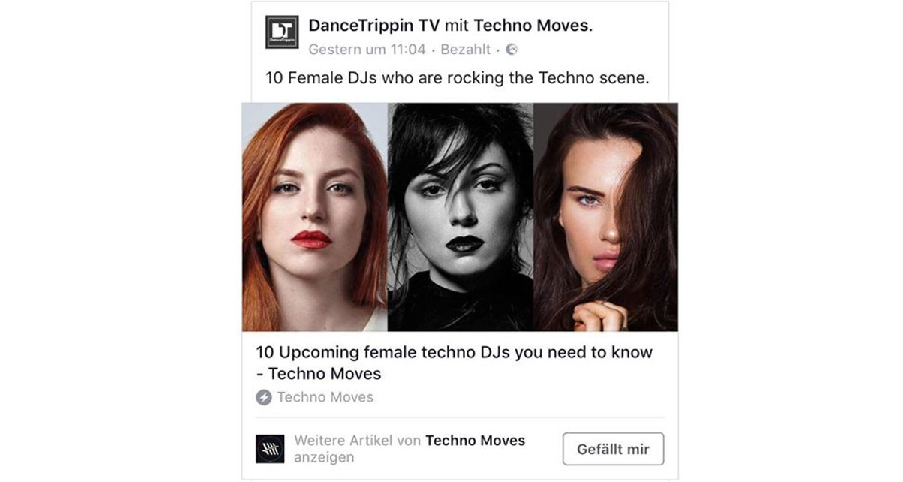Click the red-haired woman's photo
903x482 pixels.
314,217
